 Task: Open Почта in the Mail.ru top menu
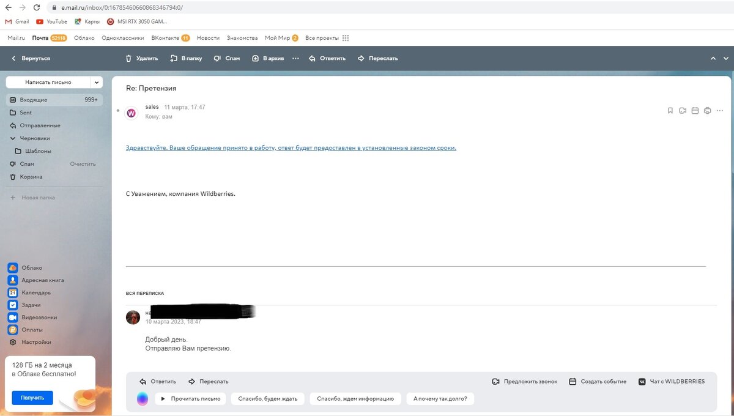pyautogui.click(x=40, y=38)
